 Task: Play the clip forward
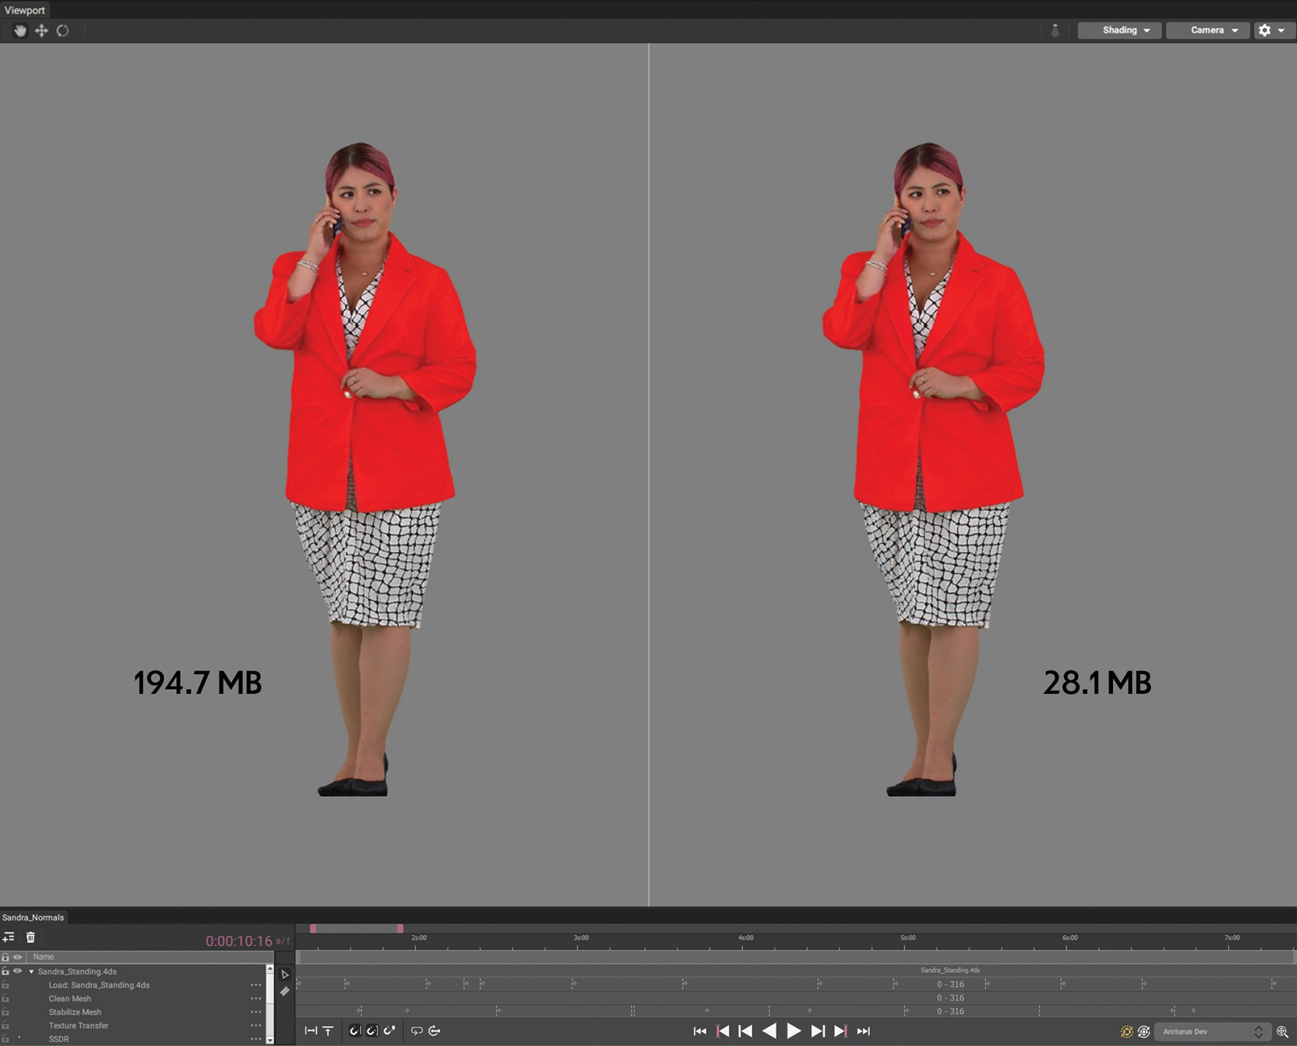(793, 1032)
